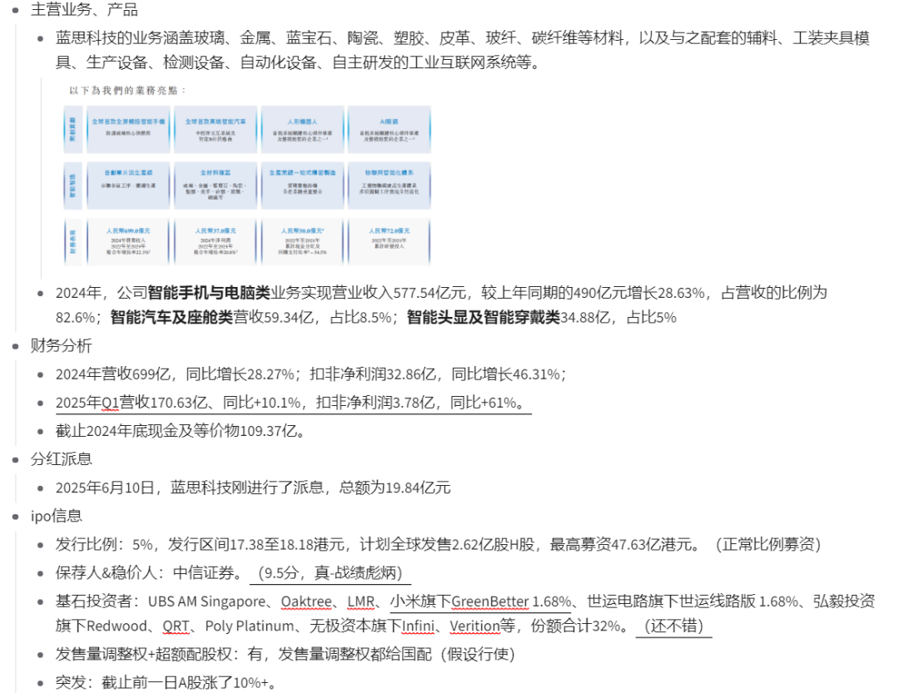Click the bullet before 发行比例
Screen dimensions: 899x693
pyautogui.click(x=41, y=545)
